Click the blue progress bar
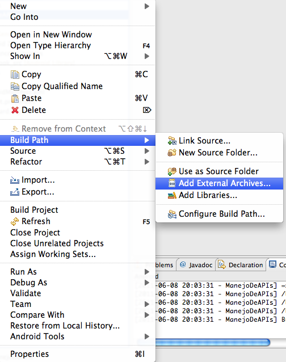The height and width of the screenshot is (362, 286). tap(212, 342)
